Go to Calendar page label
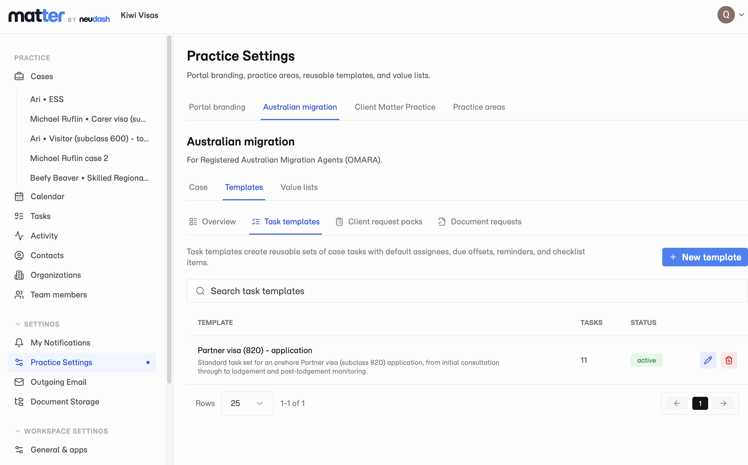Screen dimensions: 748x465 click(x=48, y=196)
